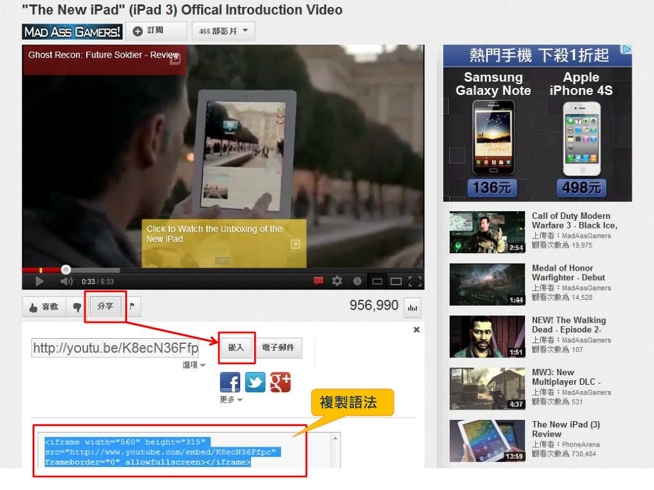
Task: Open Medal of Honor Warfighter thumbnail
Action: tap(487, 285)
